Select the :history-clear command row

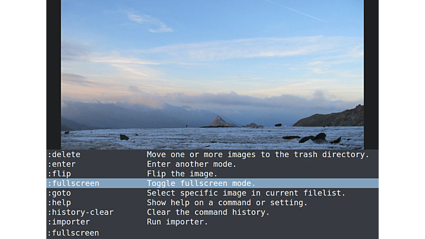tap(212, 212)
